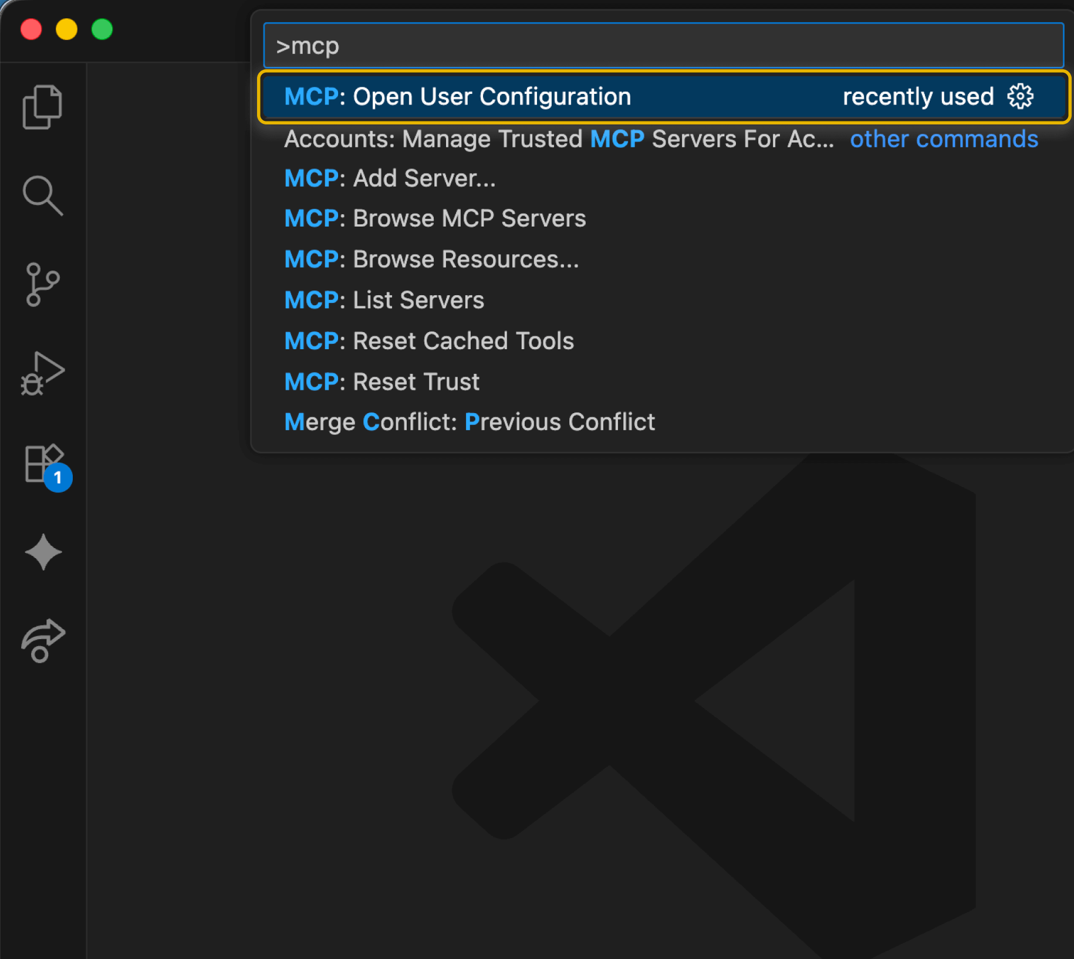Choose MCP: Browse MCP Servers
1074x959 pixels.
434,218
